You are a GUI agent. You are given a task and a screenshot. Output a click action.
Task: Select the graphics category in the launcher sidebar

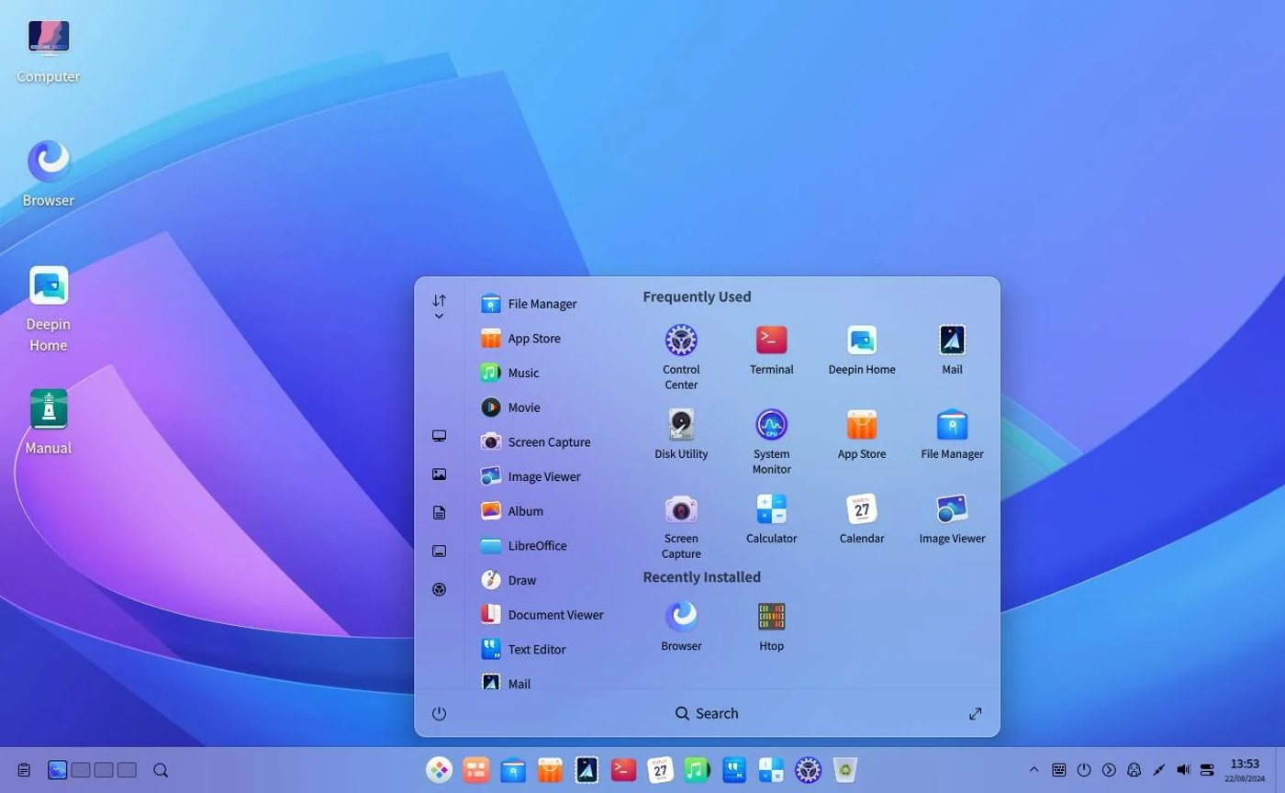point(440,474)
